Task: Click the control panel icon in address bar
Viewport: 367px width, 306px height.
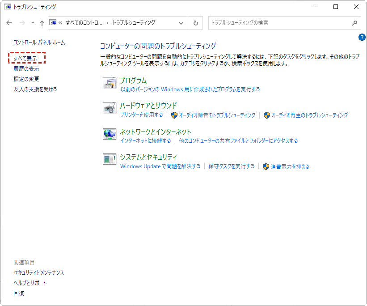Action: coord(53,22)
